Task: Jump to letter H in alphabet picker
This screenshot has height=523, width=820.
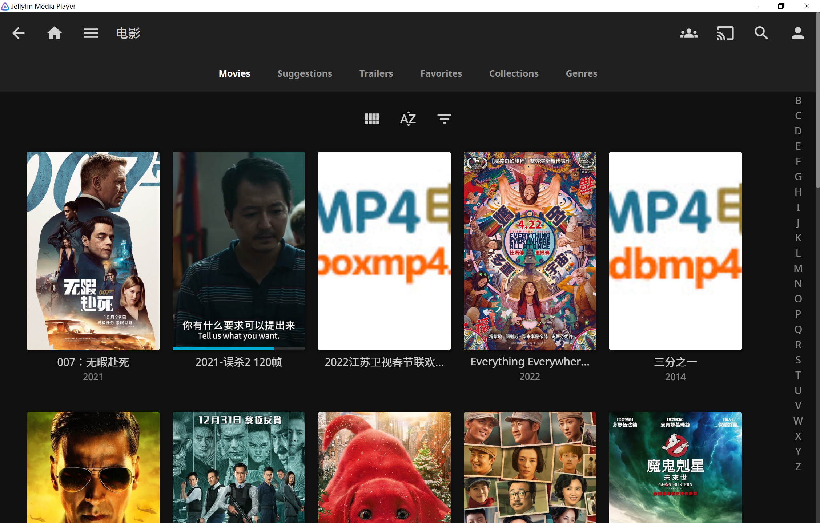Action: coord(798,192)
